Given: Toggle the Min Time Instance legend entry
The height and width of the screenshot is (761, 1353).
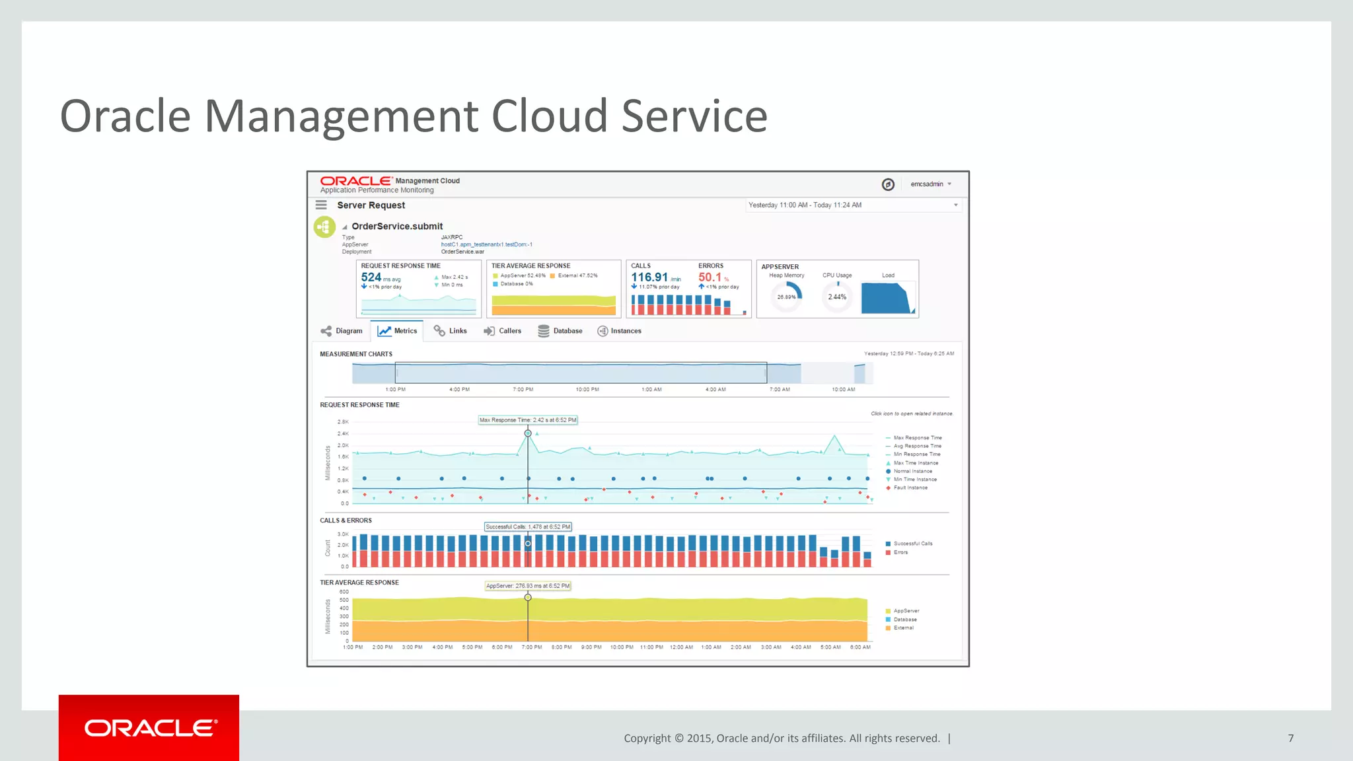Looking at the screenshot, I should (911, 480).
